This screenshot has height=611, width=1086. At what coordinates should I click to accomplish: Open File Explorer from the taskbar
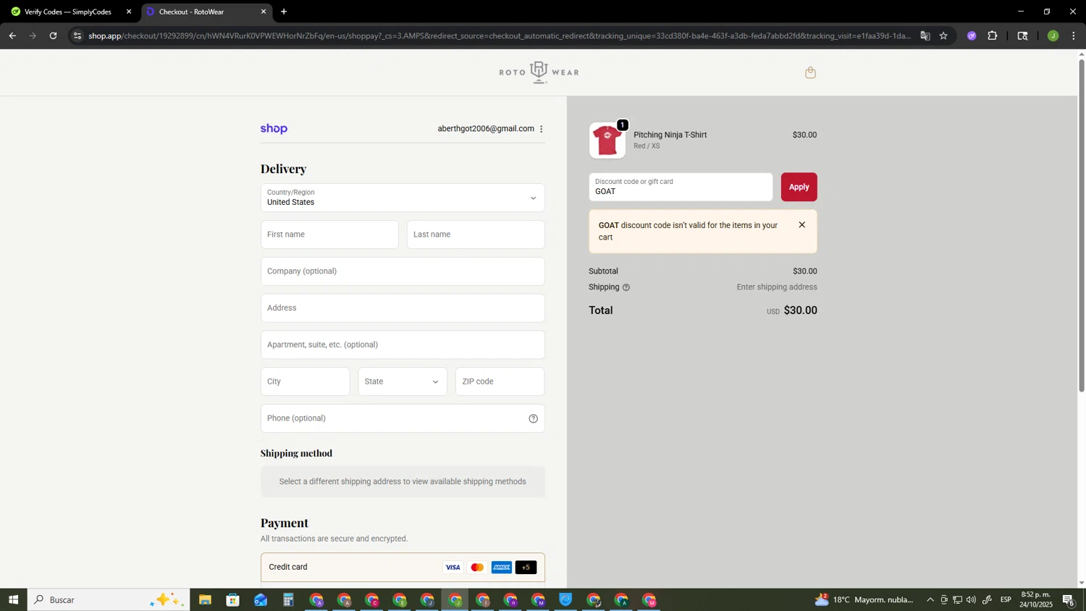pyautogui.click(x=205, y=600)
